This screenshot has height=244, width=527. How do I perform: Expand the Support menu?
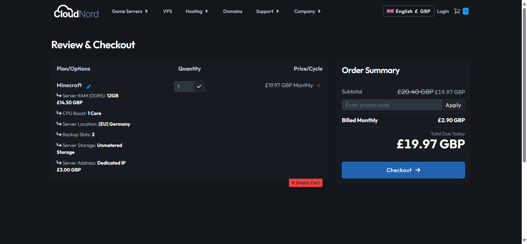tap(267, 11)
